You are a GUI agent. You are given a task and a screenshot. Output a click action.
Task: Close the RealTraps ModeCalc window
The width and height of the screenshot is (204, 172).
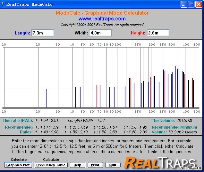199,4
